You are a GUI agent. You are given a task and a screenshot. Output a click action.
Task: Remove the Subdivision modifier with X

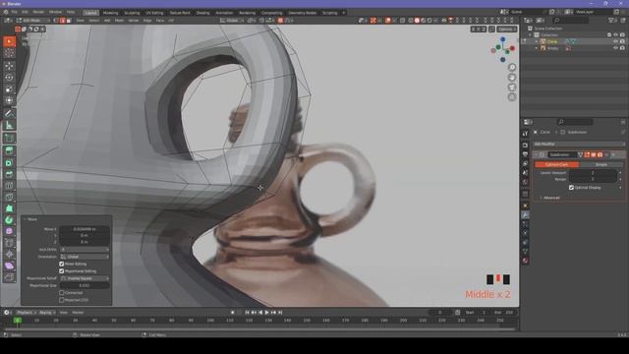[613, 154]
